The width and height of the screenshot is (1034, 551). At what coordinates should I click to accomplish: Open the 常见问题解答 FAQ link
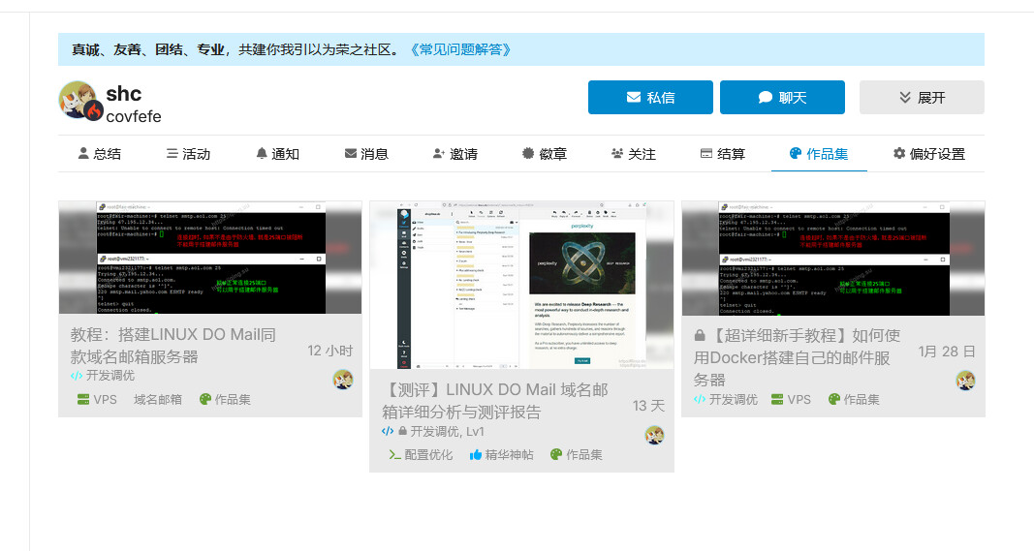pos(460,49)
